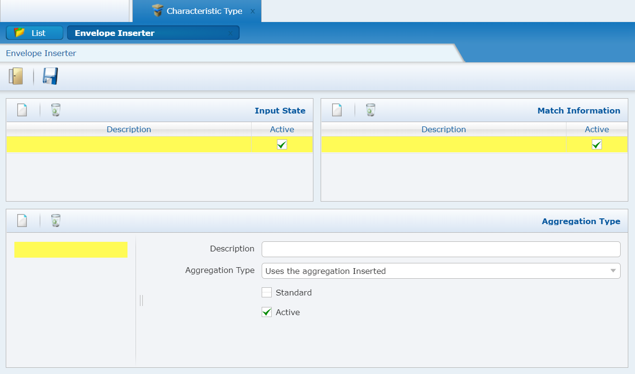Select the Envelope Inserter tab
This screenshot has height=374, width=635.
(x=153, y=33)
